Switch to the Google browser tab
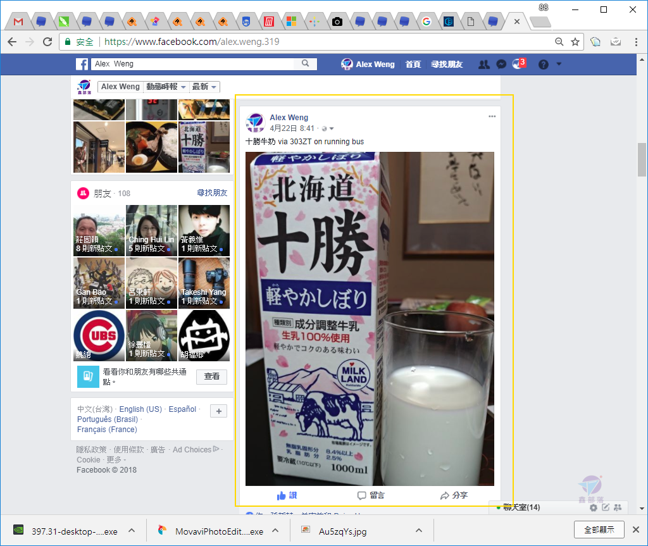Screen dimensions: 648x546 (x=427, y=22)
